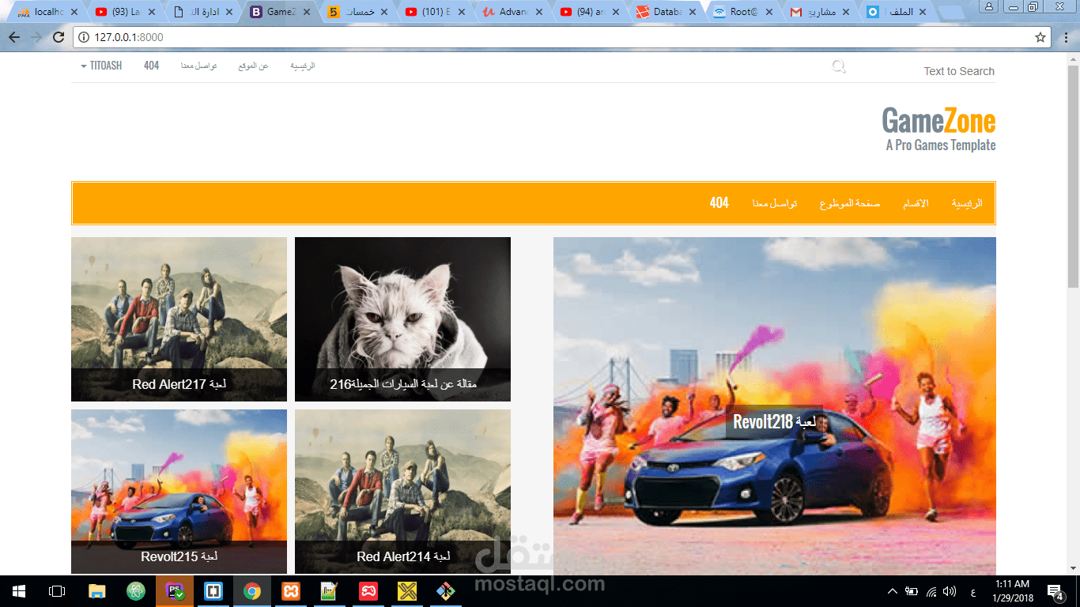This screenshot has width=1080, height=607.
Task: Click the Wi-Fi network tray icon
Action: [x=931, y=591]
